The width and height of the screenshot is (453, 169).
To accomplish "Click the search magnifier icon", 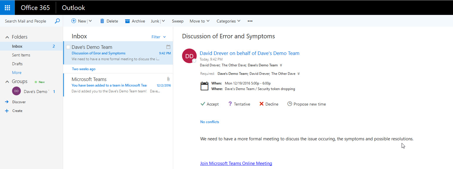I will point(58,21).
